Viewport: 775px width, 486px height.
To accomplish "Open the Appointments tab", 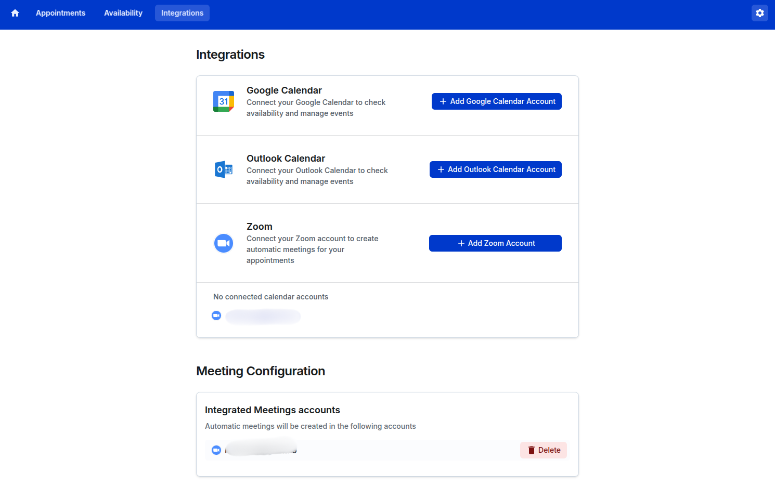I will [x=60, y=13].
